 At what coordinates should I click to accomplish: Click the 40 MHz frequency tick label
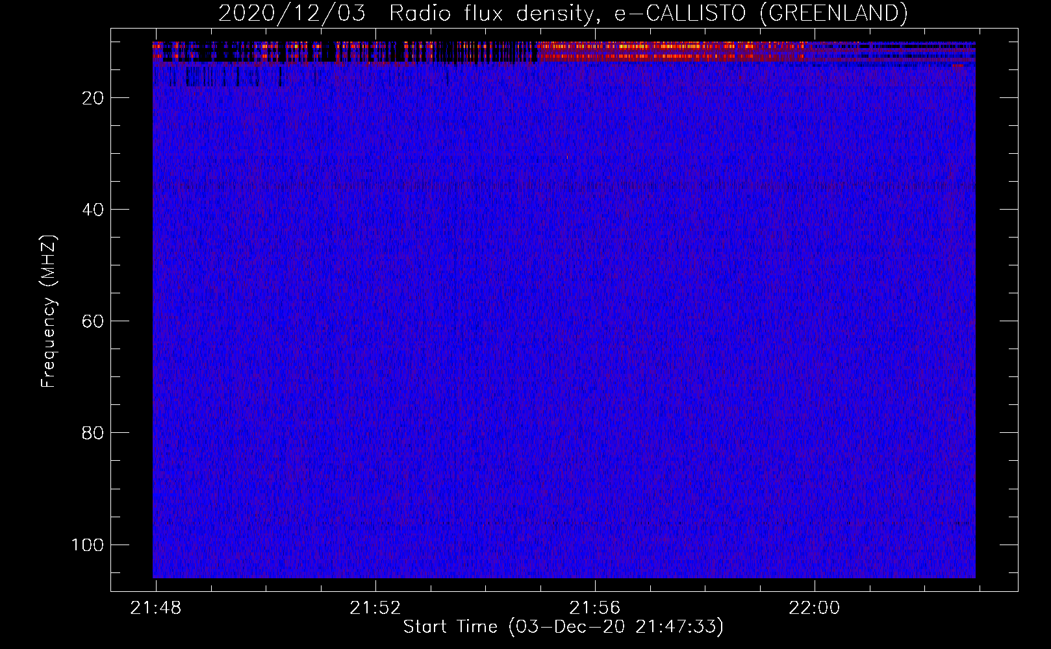(x=93, y=210)
